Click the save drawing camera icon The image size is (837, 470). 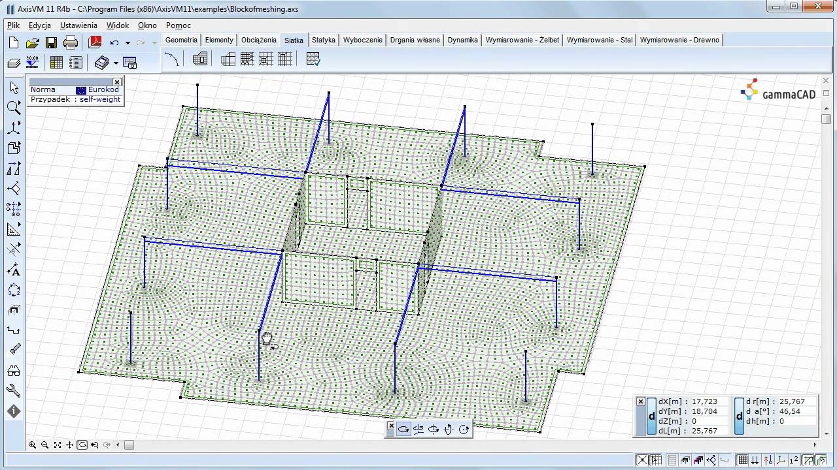[130, 63]
